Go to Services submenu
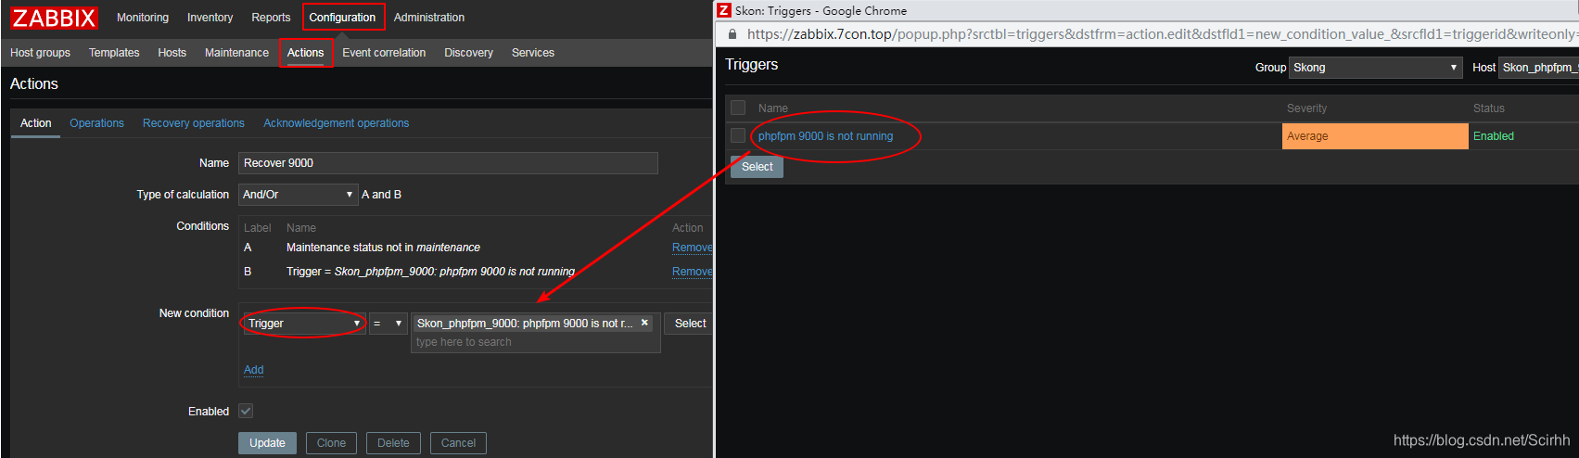Viewport: 1579px width, 458px height. 533,53
